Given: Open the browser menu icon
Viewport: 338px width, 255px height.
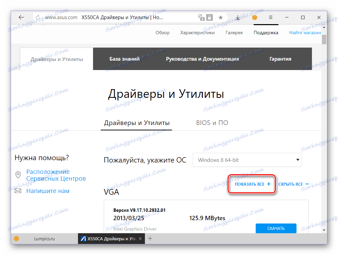Looking at the screenshot, I should click(x=271, y=17).
